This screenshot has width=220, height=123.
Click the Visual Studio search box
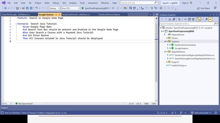pyautogui.click(x=139, y=3)
